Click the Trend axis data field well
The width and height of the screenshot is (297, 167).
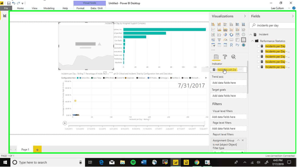228,83
